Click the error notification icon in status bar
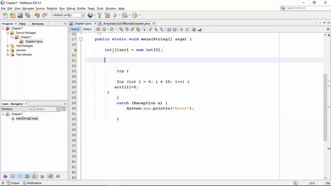This screenshot has height=186, width=331. pyautogui.click(x=295, y=183)
